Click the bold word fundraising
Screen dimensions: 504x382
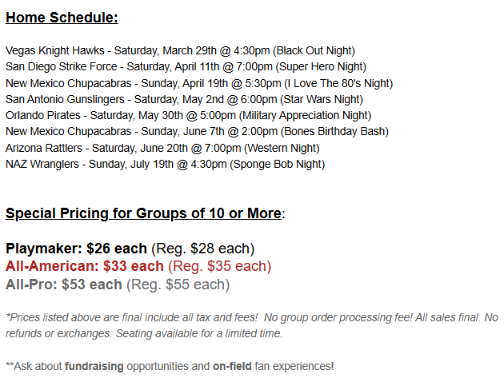tap(94, 366)
